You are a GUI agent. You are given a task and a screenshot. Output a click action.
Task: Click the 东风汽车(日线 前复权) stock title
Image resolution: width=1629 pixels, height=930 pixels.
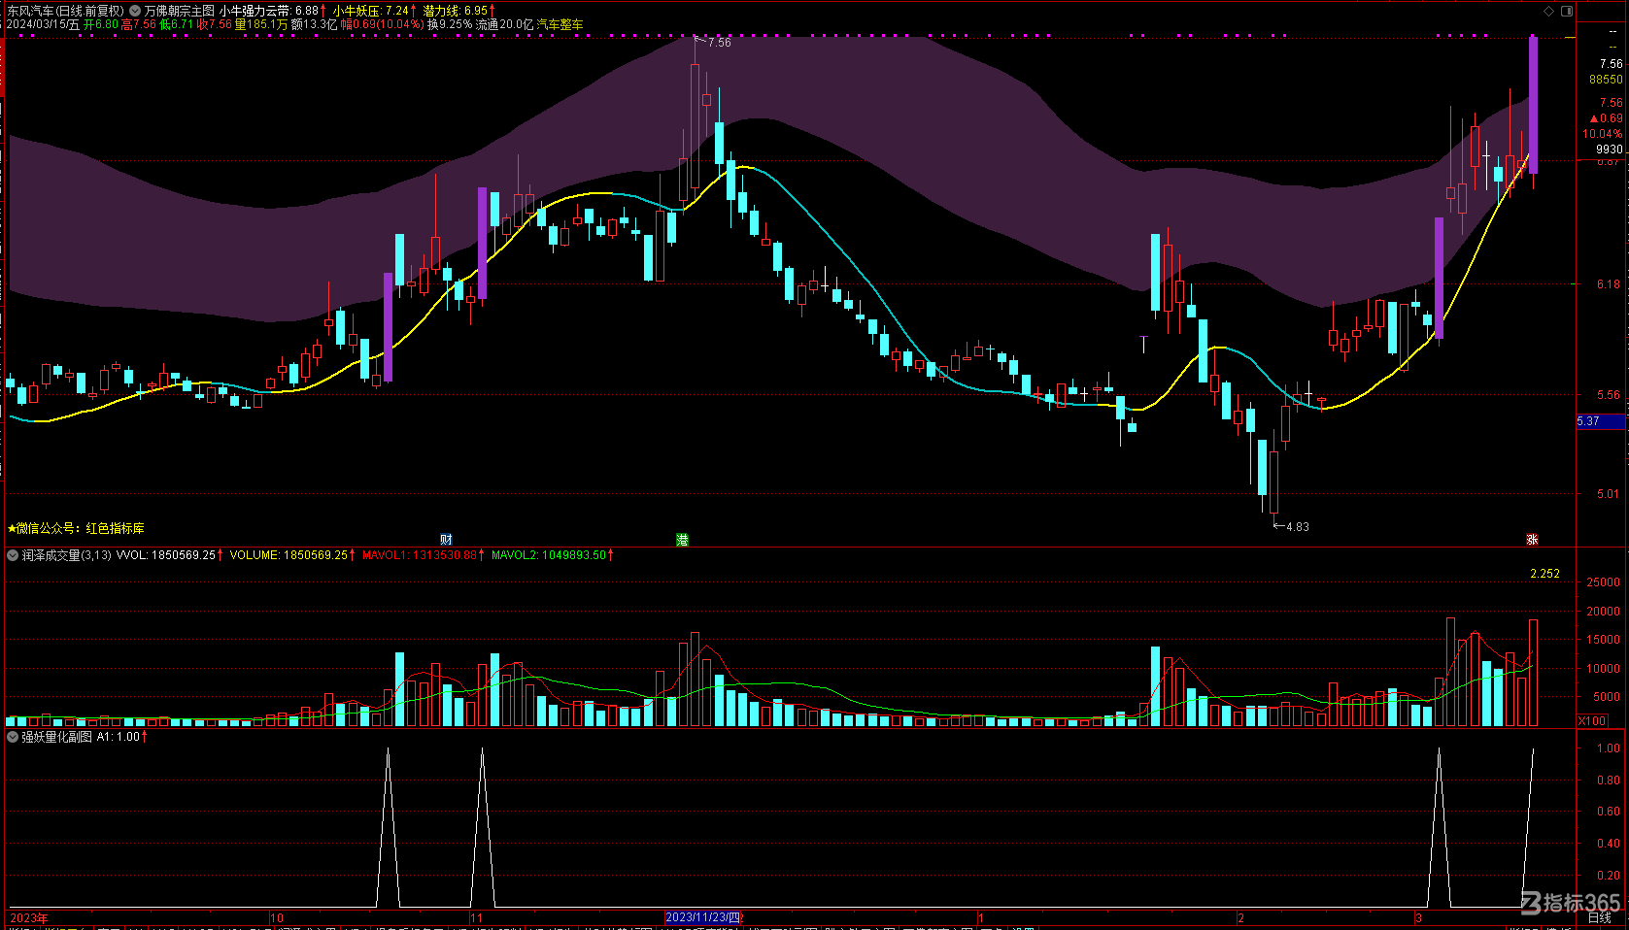coord(65,11)
